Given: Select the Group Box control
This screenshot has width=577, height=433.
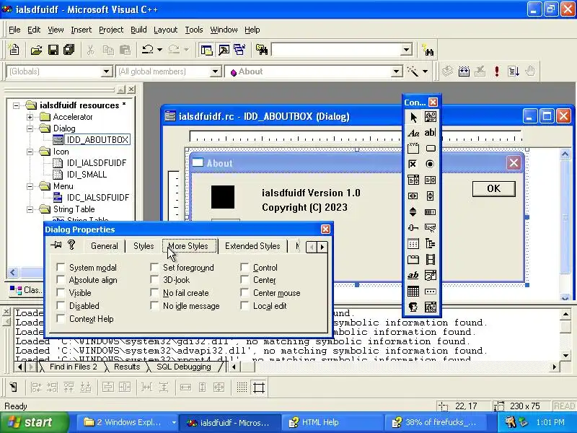Looking at the screenshot, I should [413, 149].
